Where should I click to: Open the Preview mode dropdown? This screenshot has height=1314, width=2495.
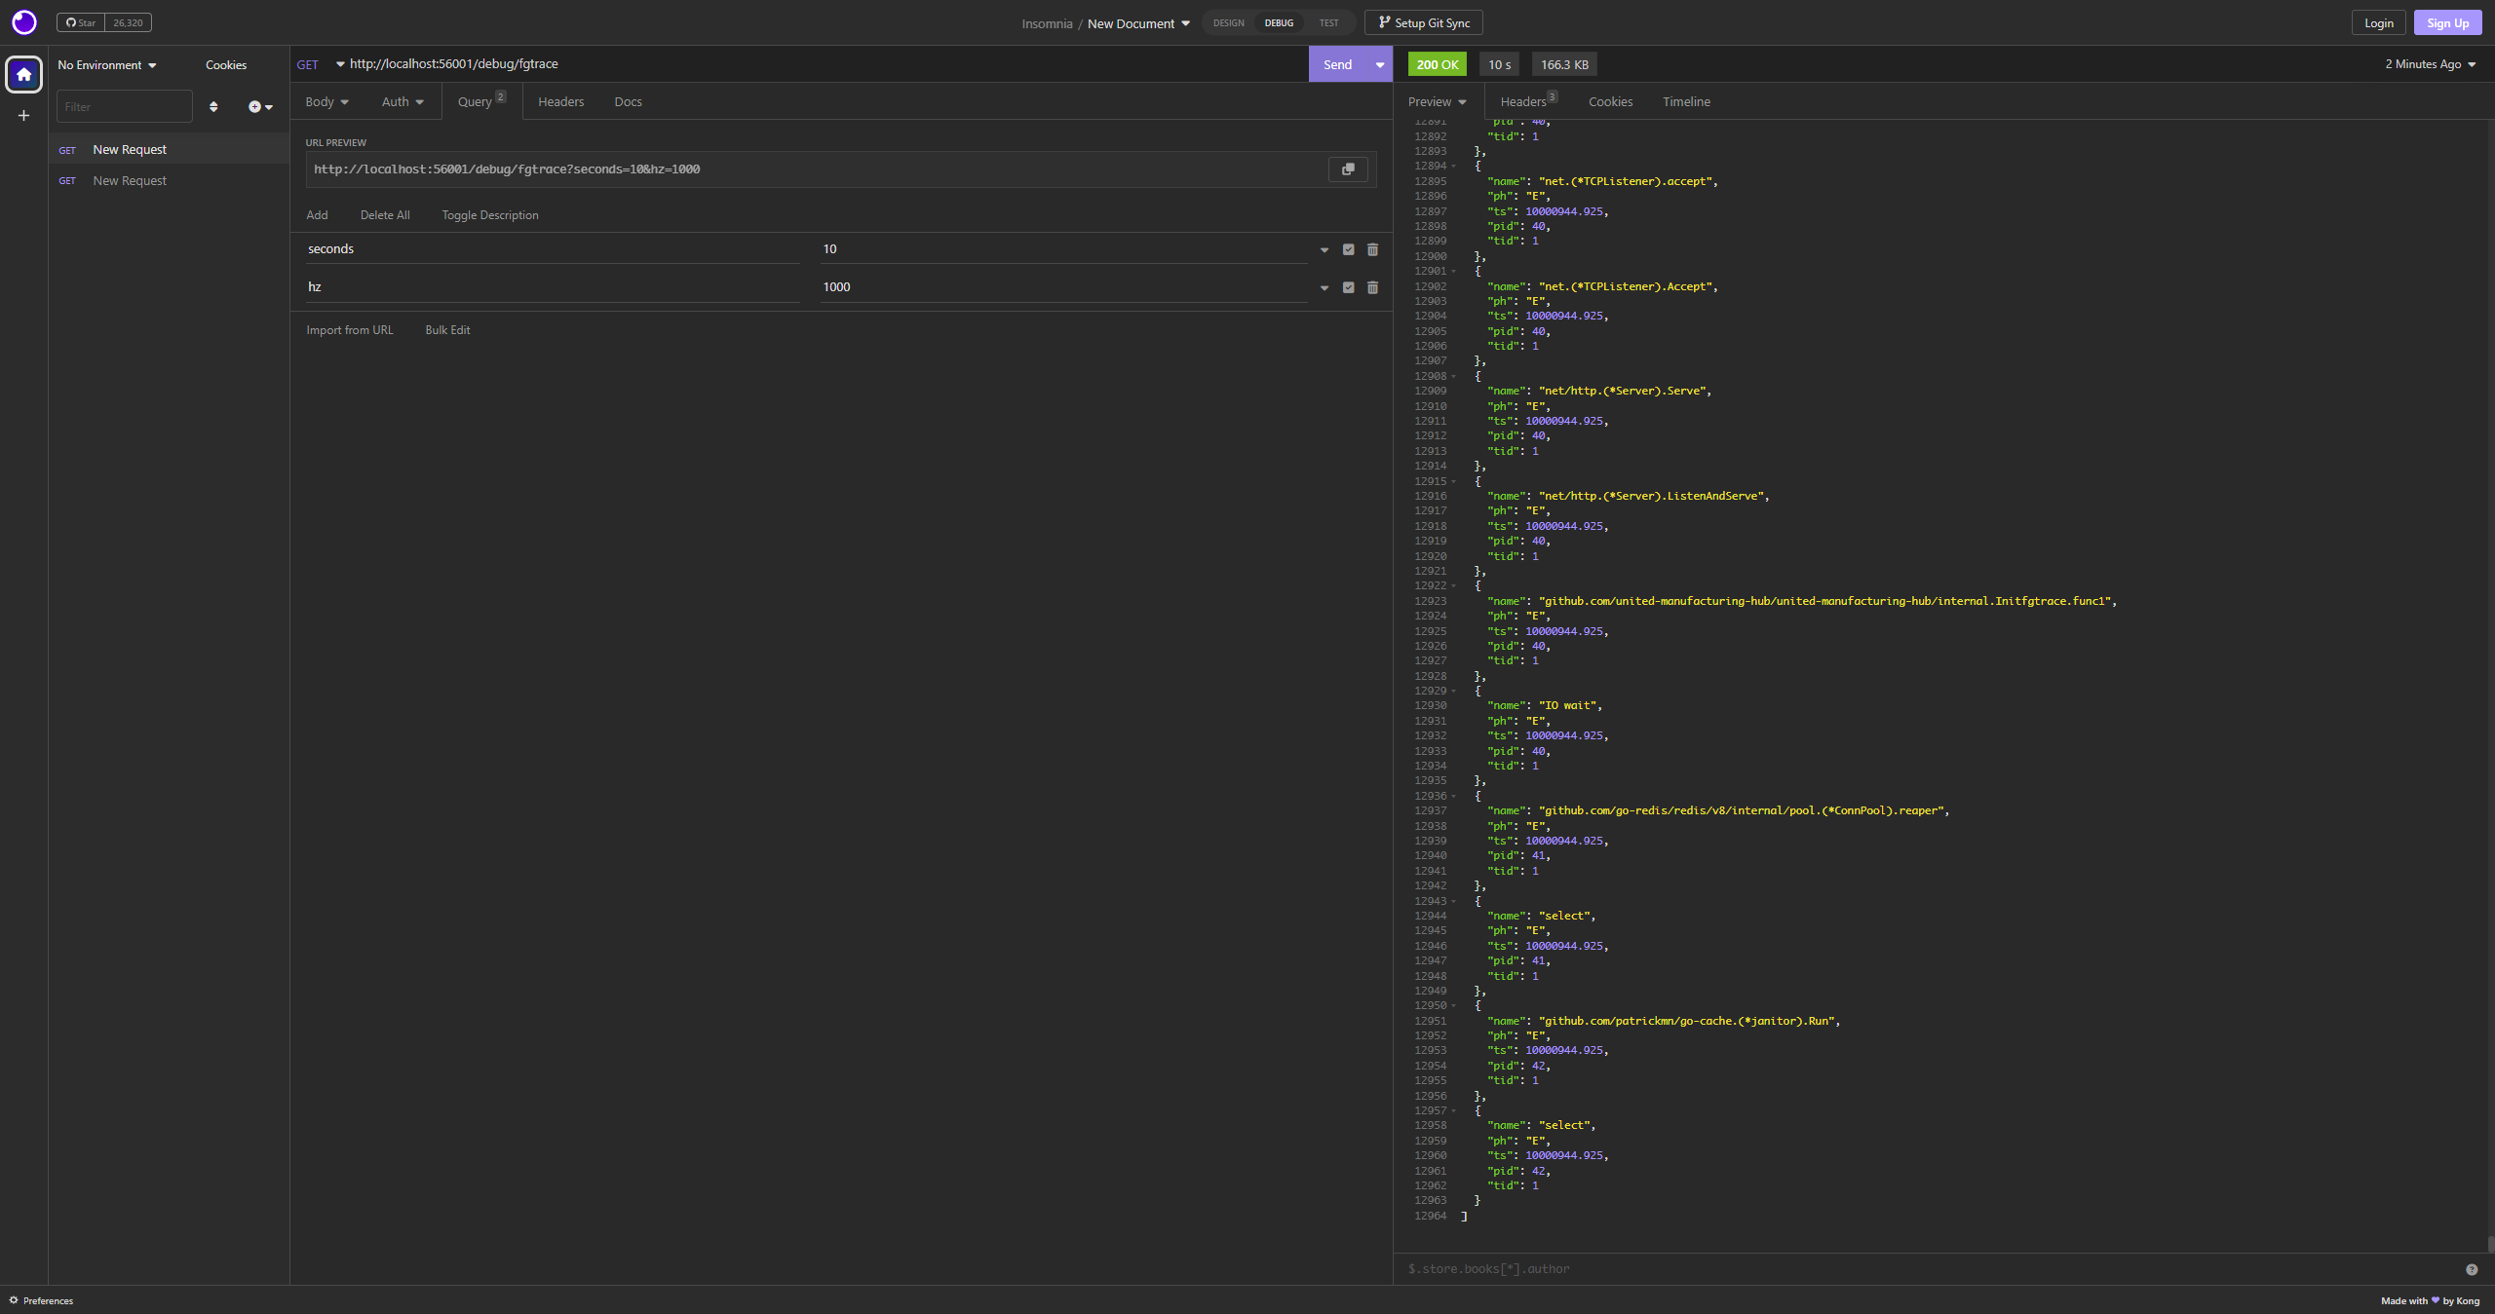coord(1437,102)
